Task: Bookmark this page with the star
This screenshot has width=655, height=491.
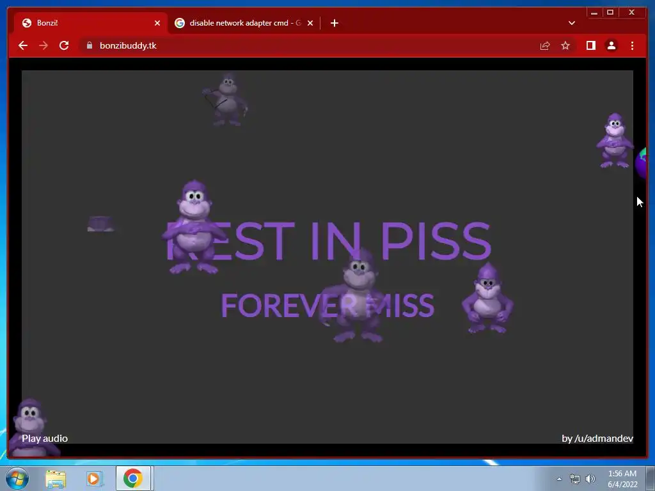Action: coord(565,45)
